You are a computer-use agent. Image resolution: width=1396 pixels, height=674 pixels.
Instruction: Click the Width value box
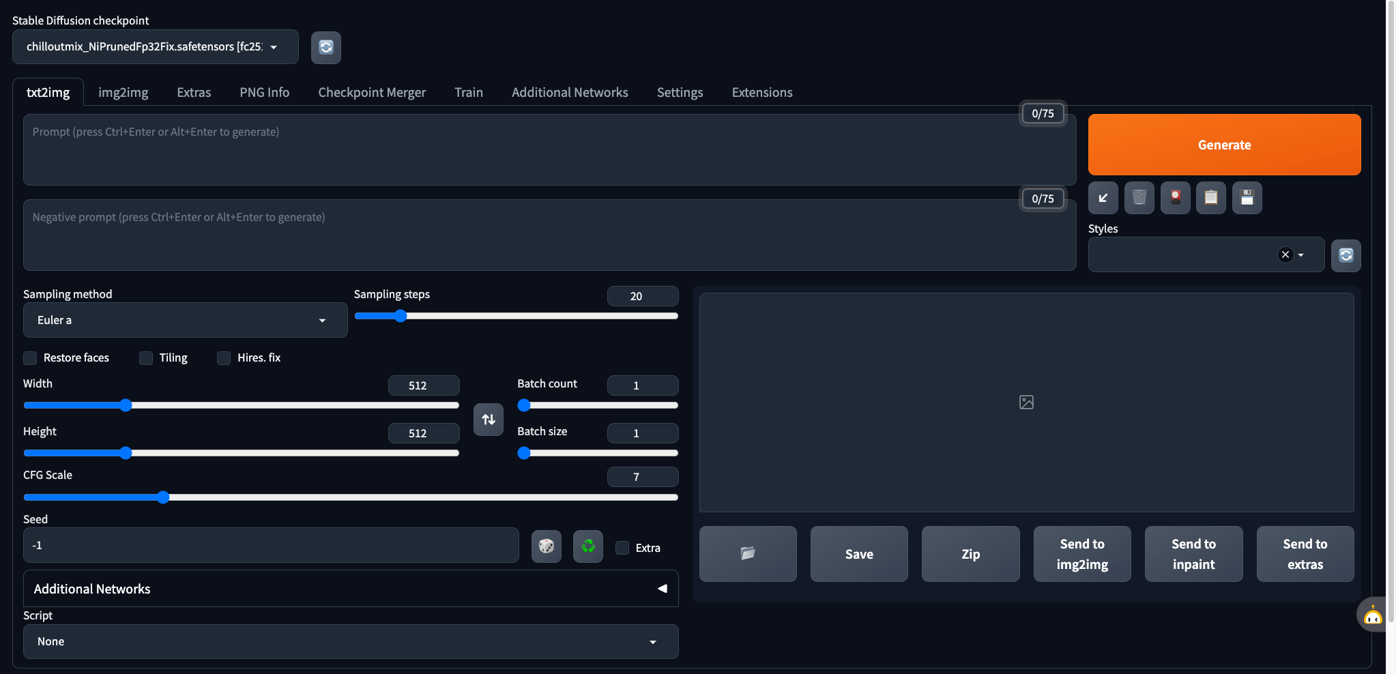click(424, 385)
